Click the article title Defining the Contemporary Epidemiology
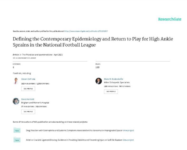The image size is (187, 150). (x=93, y=42)
